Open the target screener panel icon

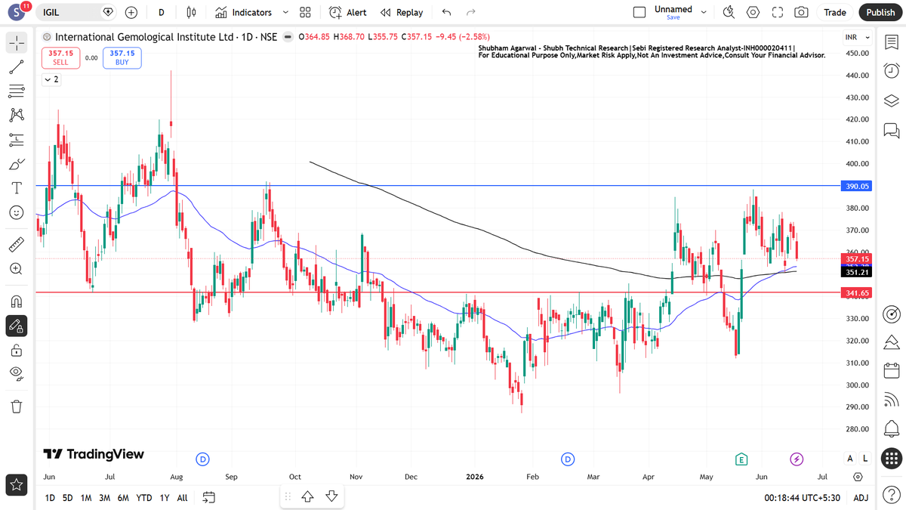pos(891,314)
